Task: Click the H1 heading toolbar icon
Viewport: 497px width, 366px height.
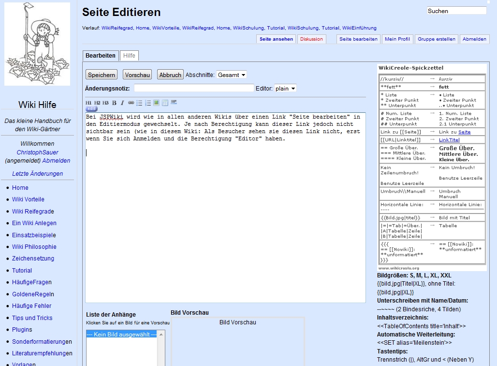Action: [x=88, y=103]
